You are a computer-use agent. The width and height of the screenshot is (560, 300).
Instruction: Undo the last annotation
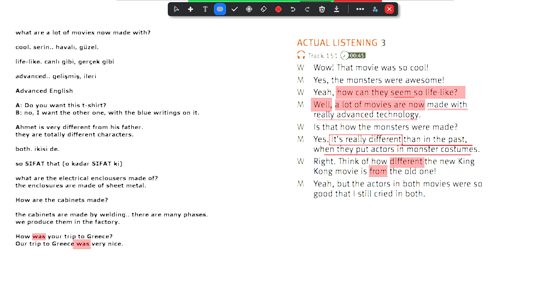[x=293, y=9]
